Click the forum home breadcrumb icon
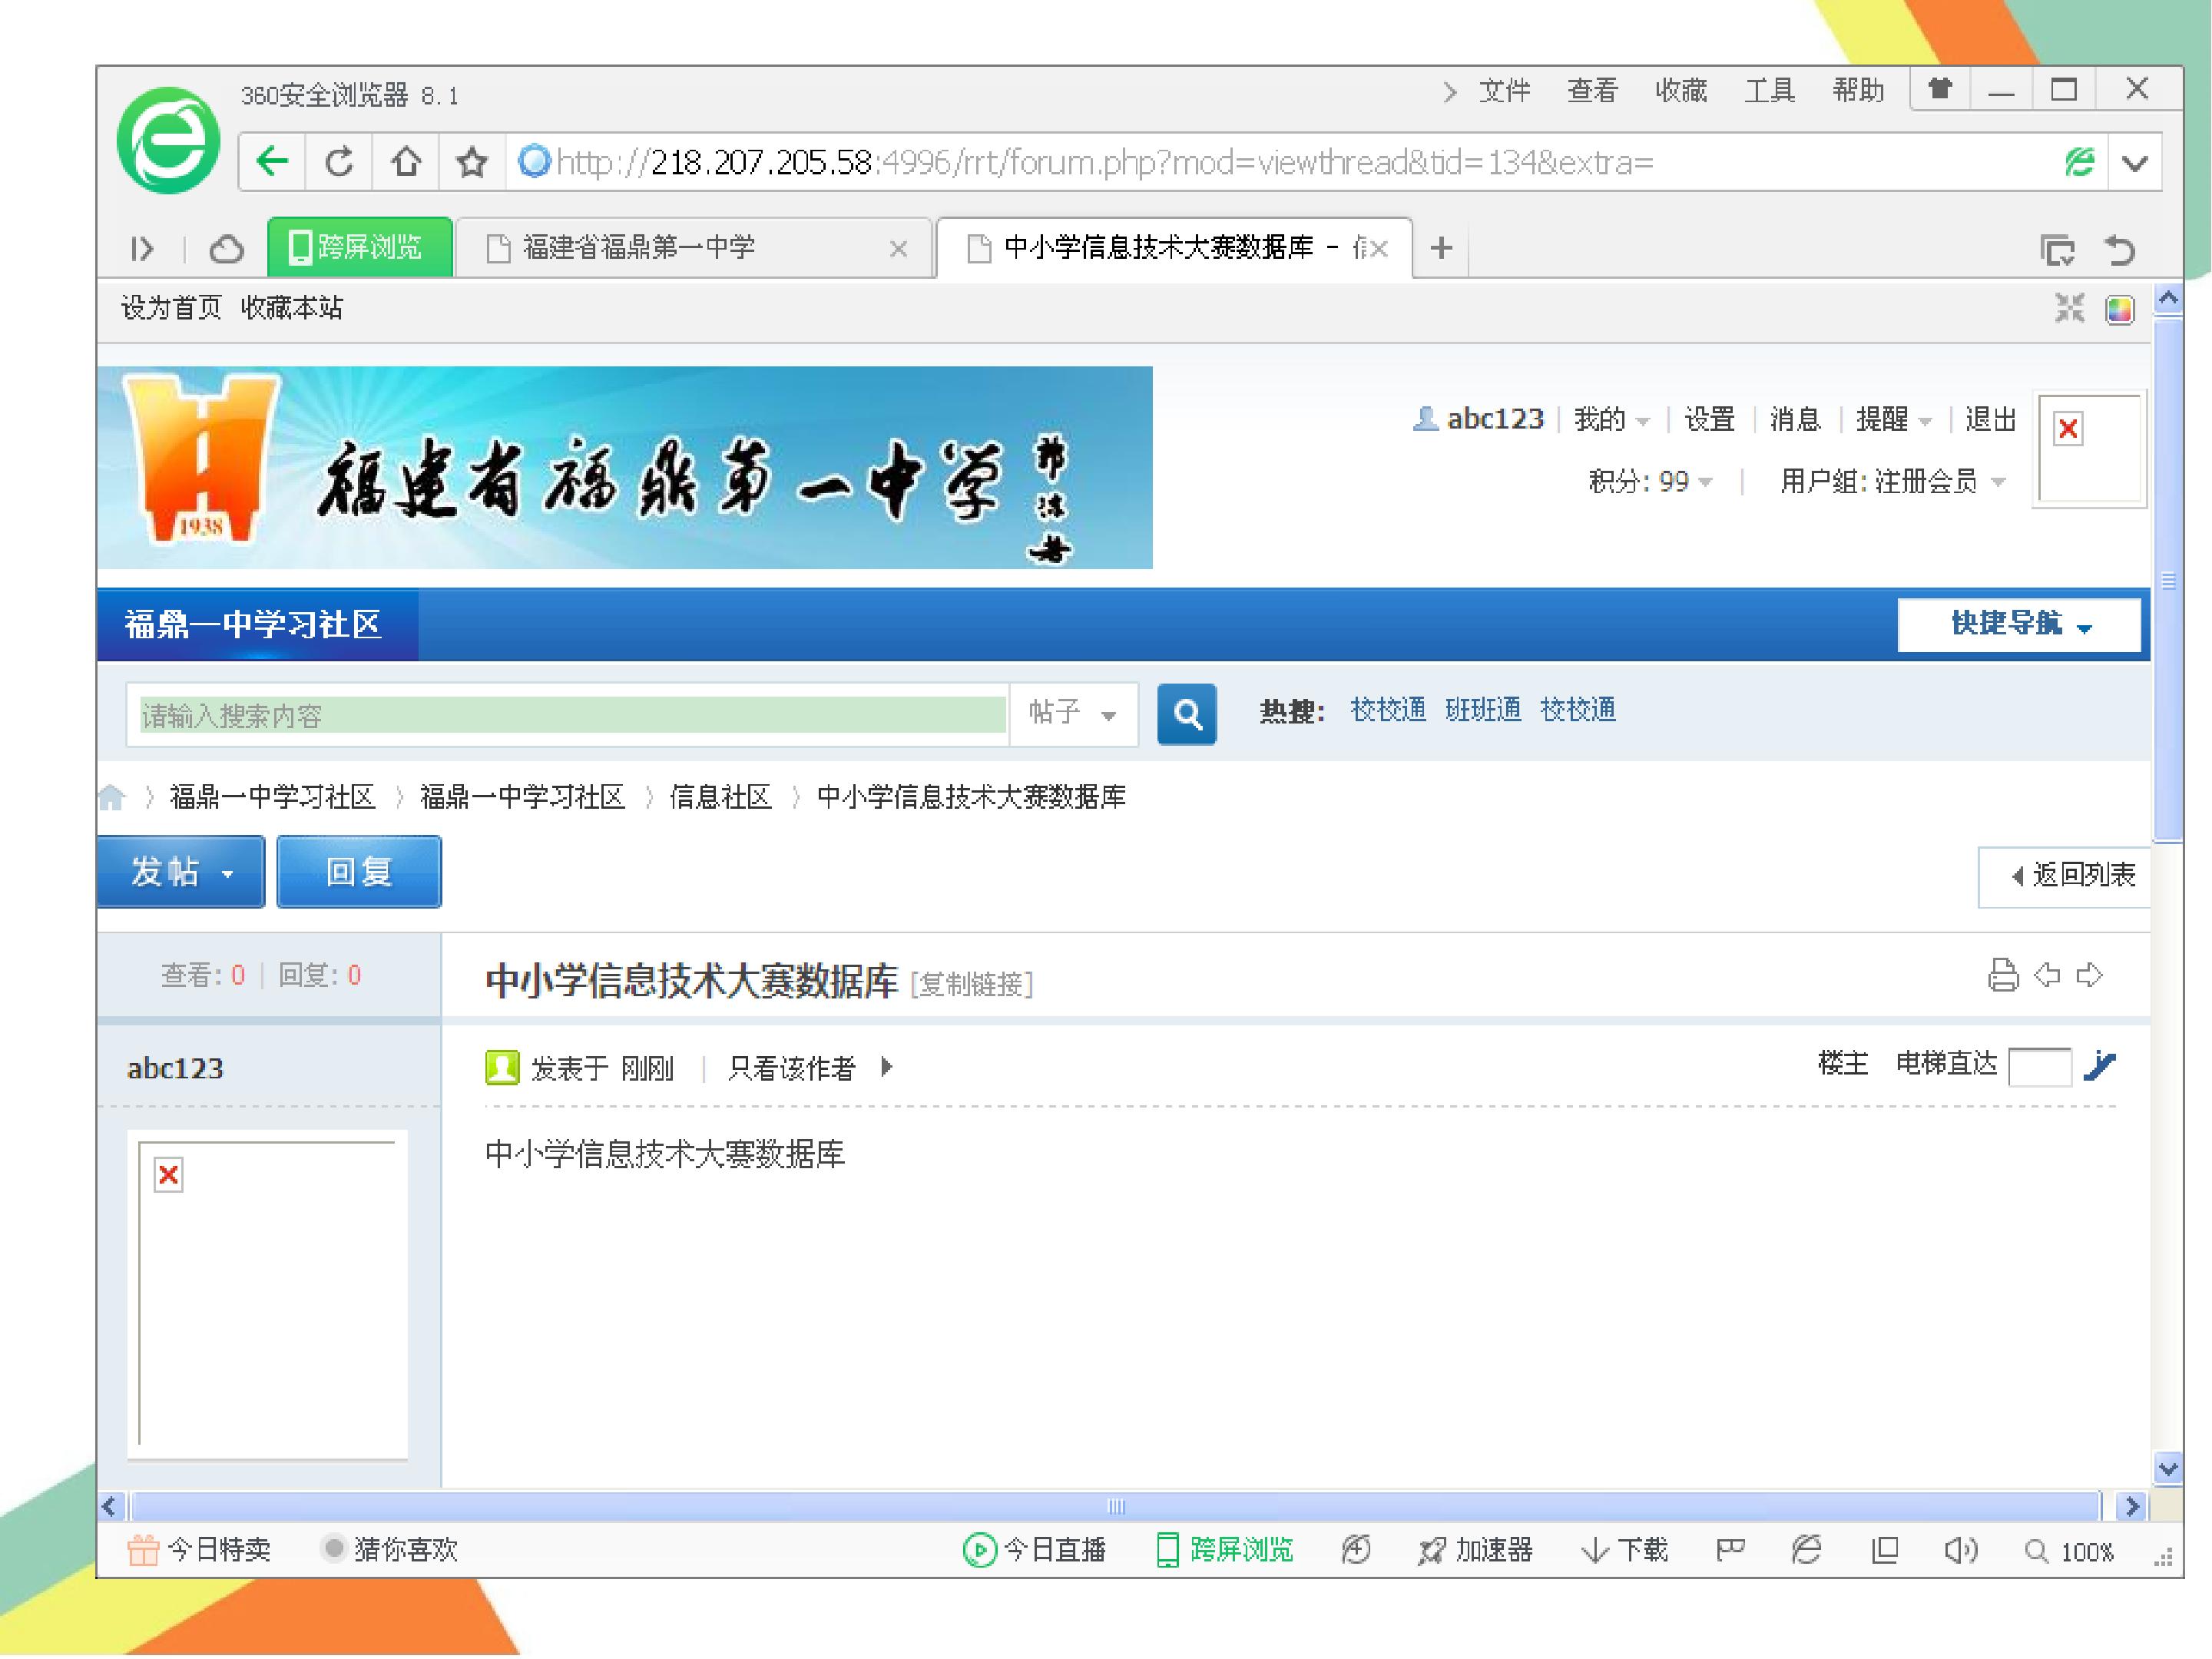Viewport: 2212px width, 1659px height. pos(112,798)
